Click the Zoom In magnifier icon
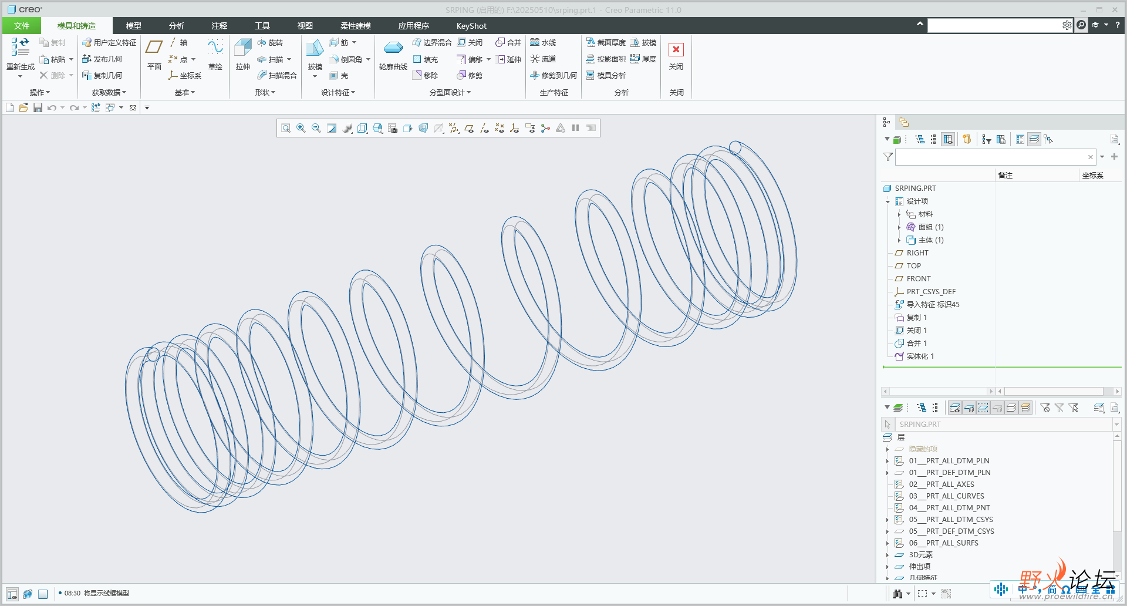The height and width of the screenshot is (606, 1127). 301,128
